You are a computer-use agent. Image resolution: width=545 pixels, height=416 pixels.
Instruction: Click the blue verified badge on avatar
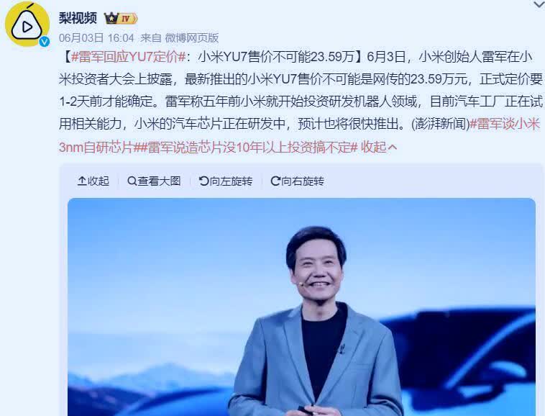pyautogui.click(x=44, y=42)
